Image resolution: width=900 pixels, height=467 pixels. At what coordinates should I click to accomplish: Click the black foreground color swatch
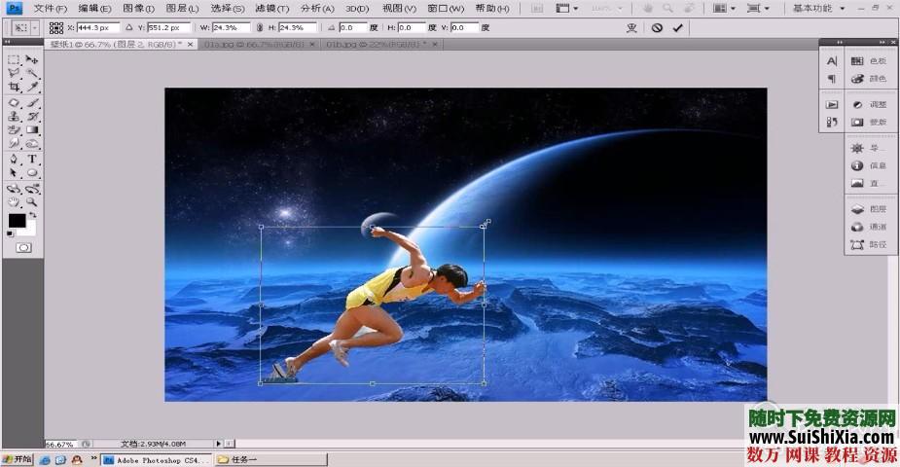(17, 221)
